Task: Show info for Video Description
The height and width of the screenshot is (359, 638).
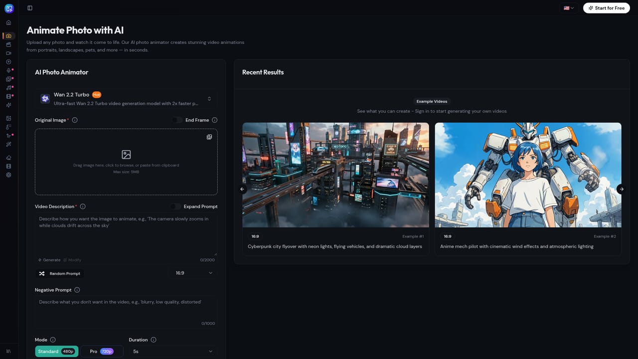Action: pos(83,206)
